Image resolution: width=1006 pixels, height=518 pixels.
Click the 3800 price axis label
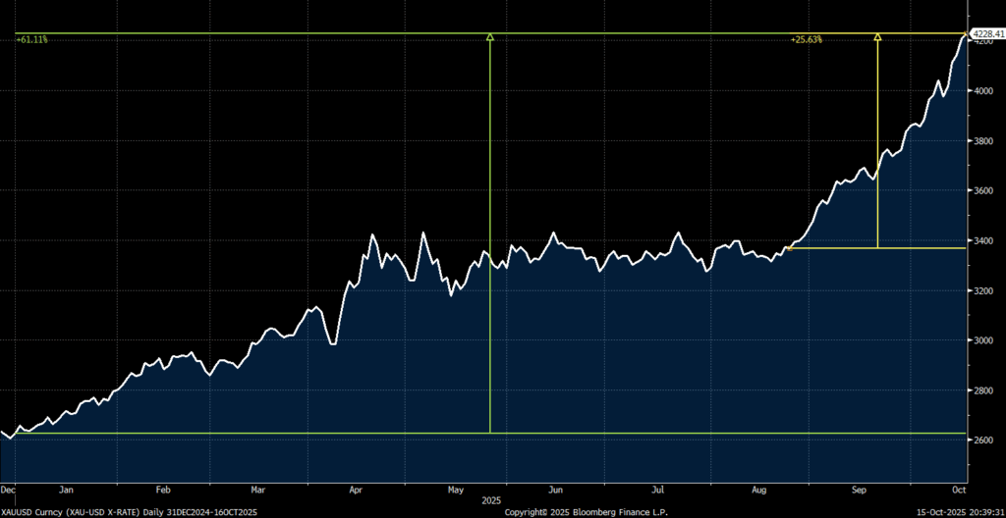982,140
